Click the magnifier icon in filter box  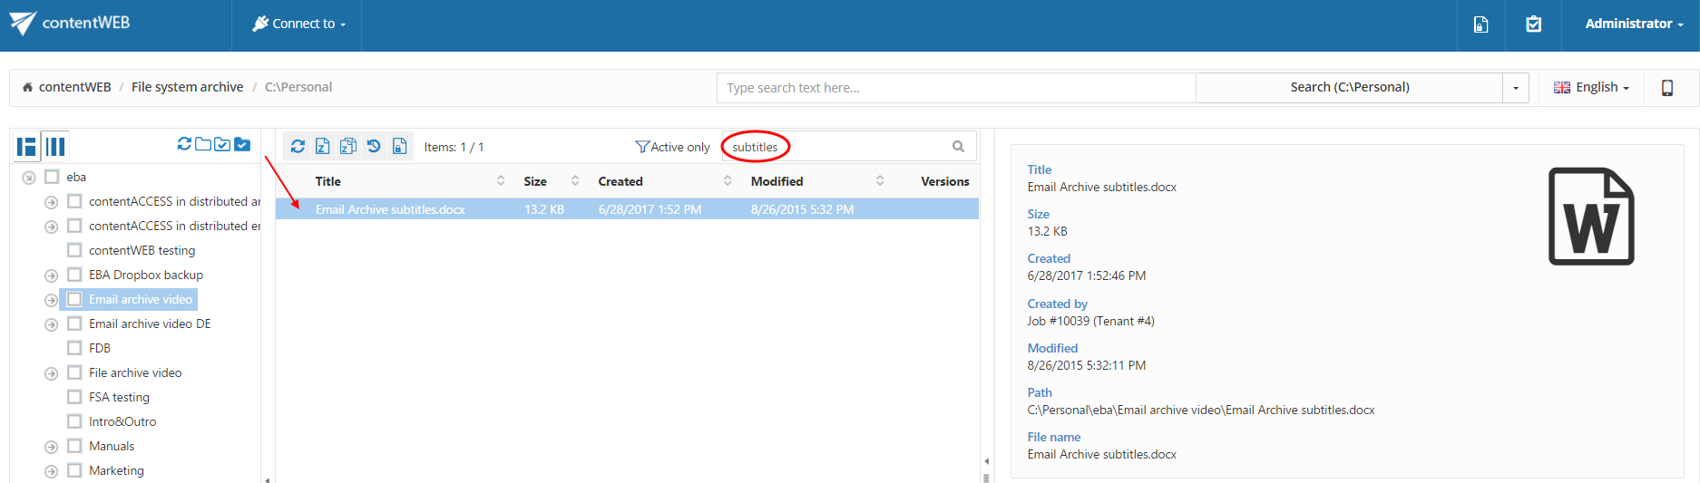(x=958, y=147)
